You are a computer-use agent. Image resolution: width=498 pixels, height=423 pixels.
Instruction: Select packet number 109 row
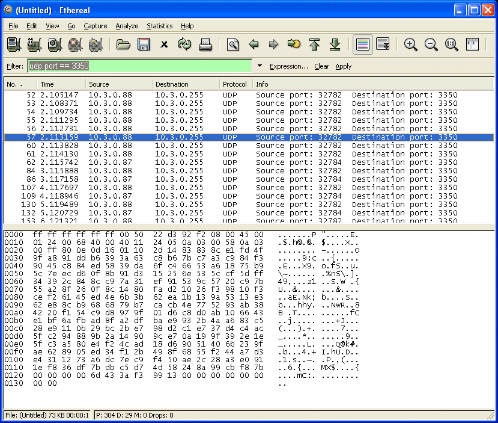pos(249,196)
